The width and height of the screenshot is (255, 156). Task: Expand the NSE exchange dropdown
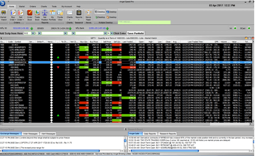pyautogui.click(x=33, y=33)
